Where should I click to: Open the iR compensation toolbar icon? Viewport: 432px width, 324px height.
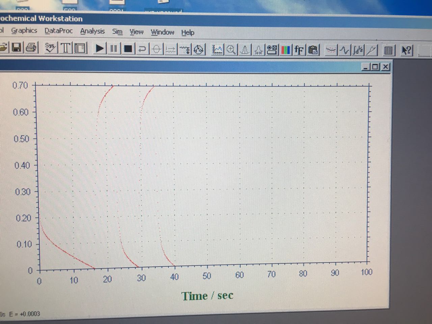point(171,50)
